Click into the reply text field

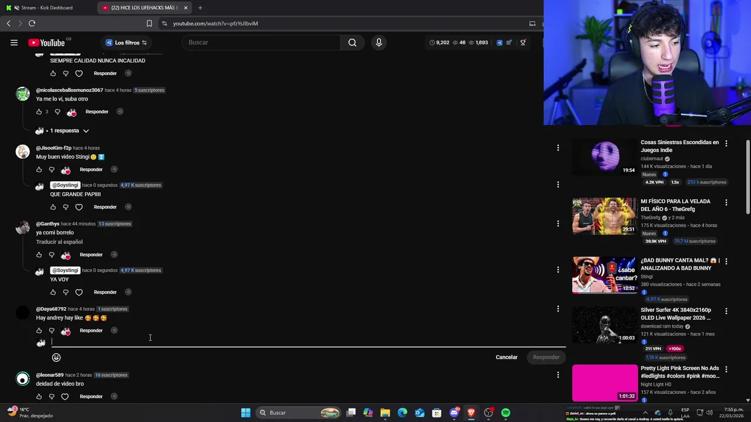[x=308, y=342]
